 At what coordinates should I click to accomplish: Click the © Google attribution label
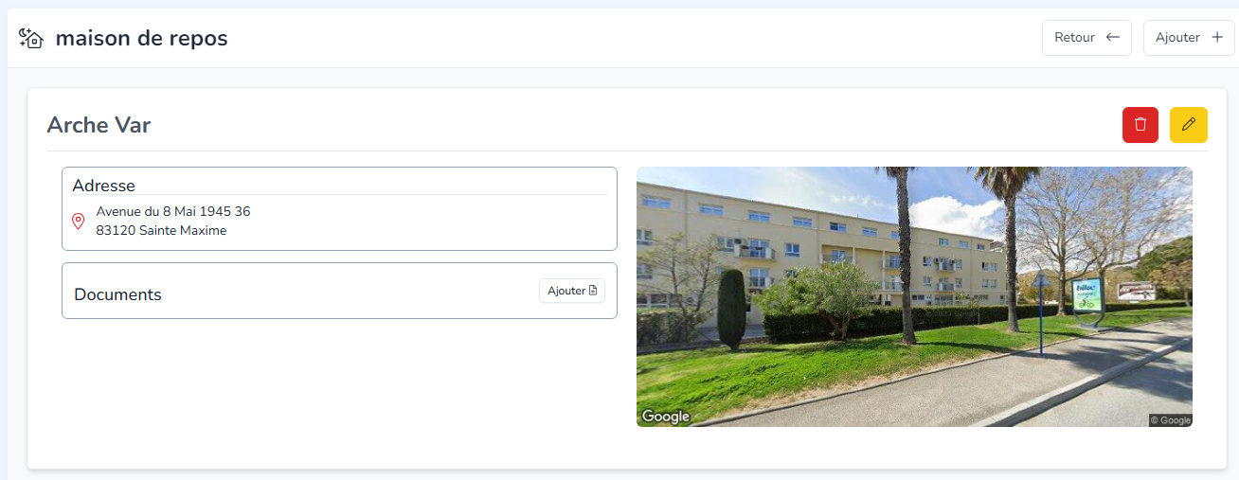click(x=1170, y=420)
